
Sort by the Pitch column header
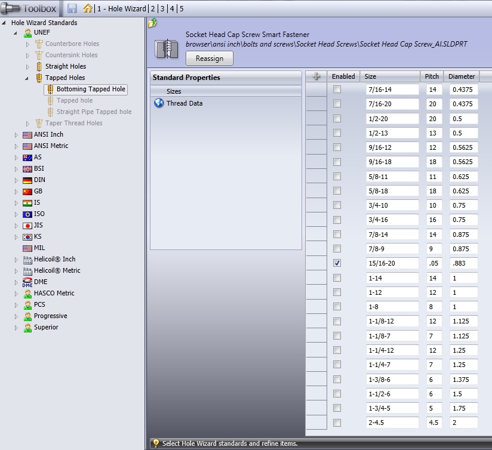(432, 76)
